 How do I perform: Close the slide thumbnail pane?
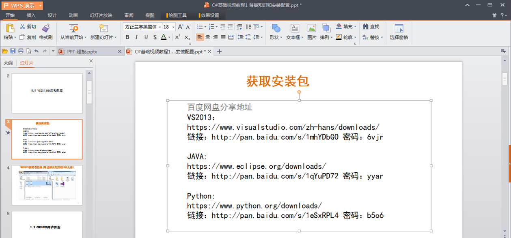point(91,61)
